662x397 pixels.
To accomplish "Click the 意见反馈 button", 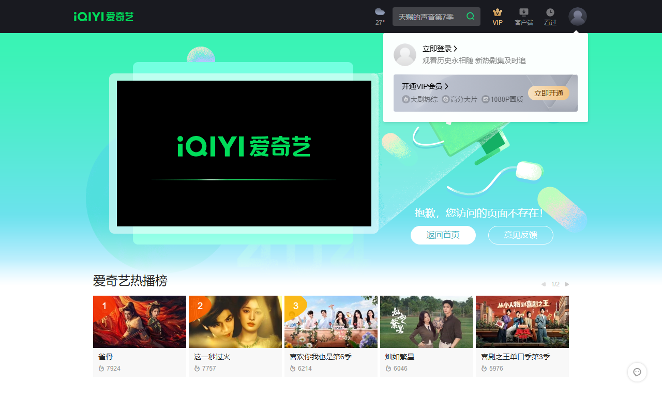I will point(521,235).
